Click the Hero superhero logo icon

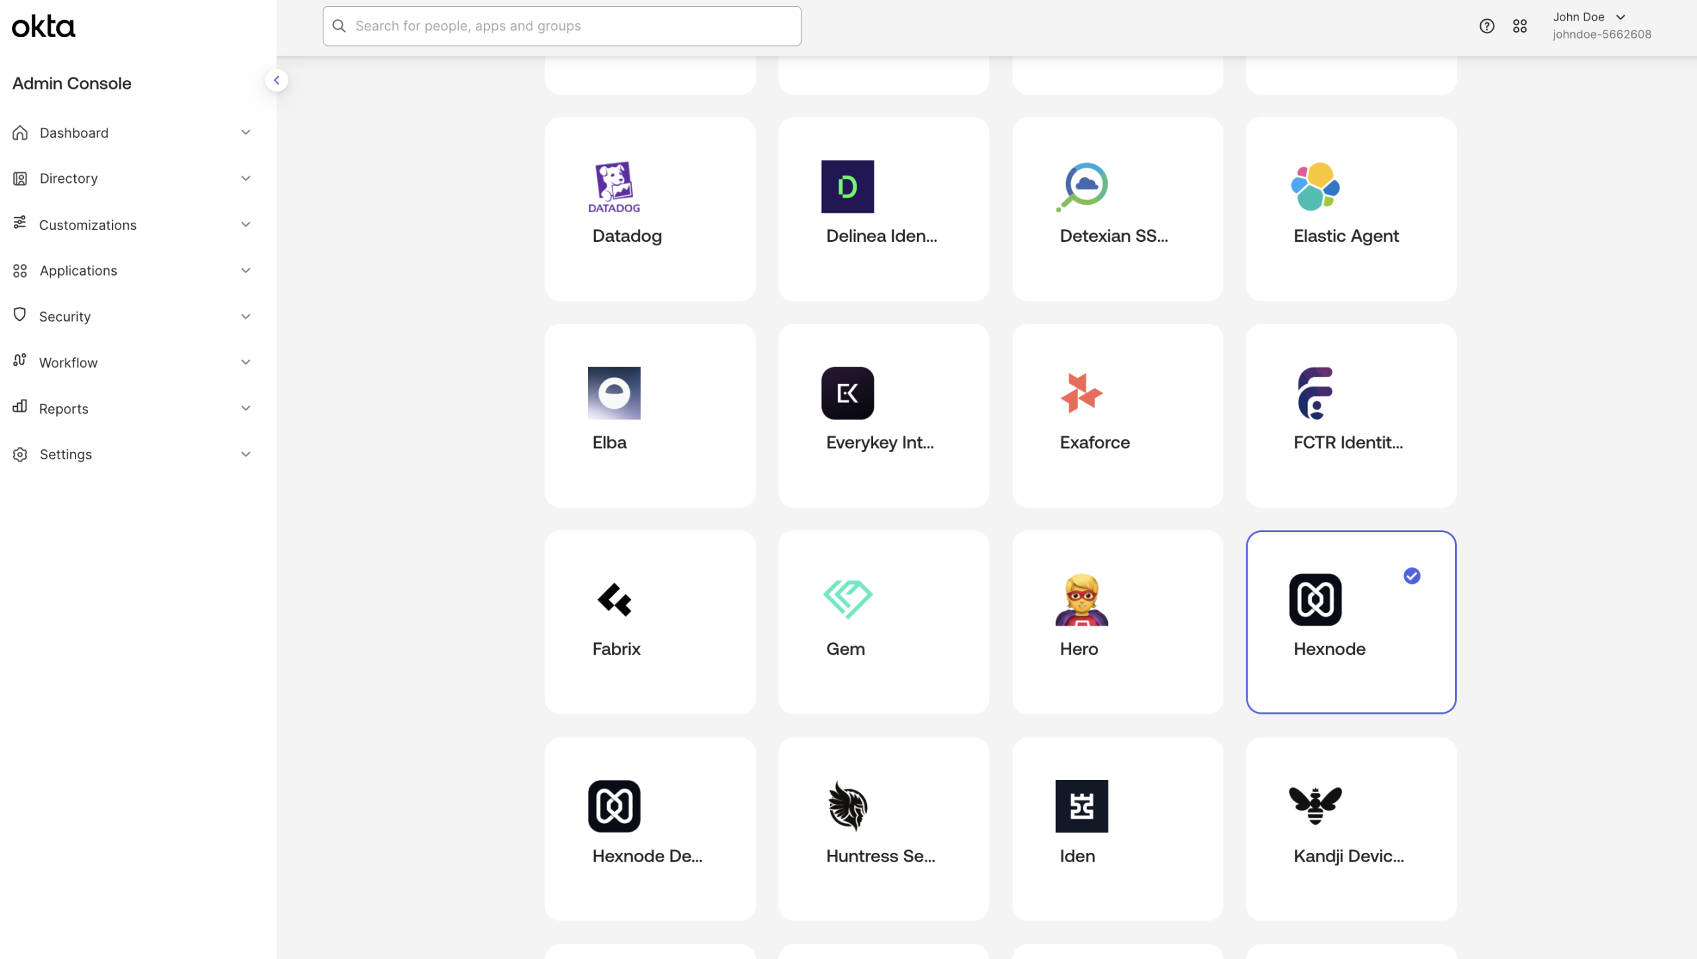click(x=1081, y=600)
